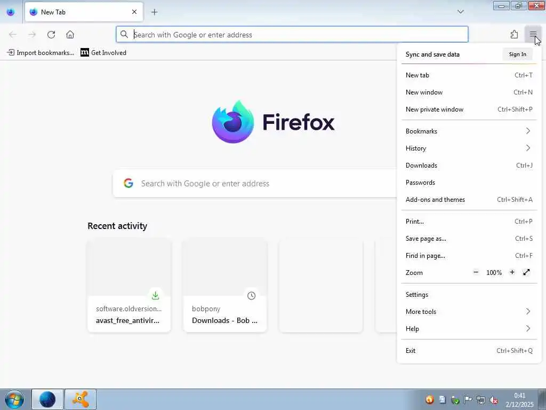Viewport: 546px width, 410px height.
Task: Click the Firefox taskbar button
Action: coord(47,399)
